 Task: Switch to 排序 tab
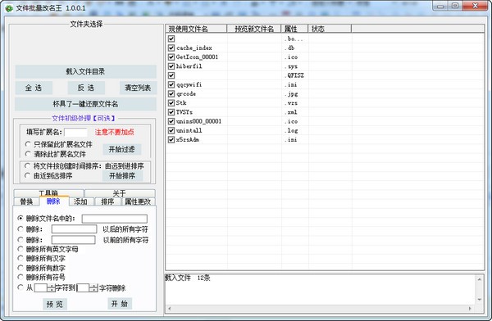(x=107, y=201)
